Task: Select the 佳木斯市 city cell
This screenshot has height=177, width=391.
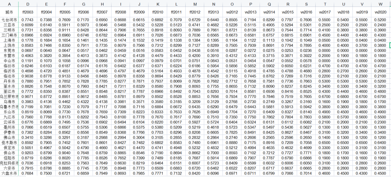Action: pyautogui.click(x=9, y=143)
